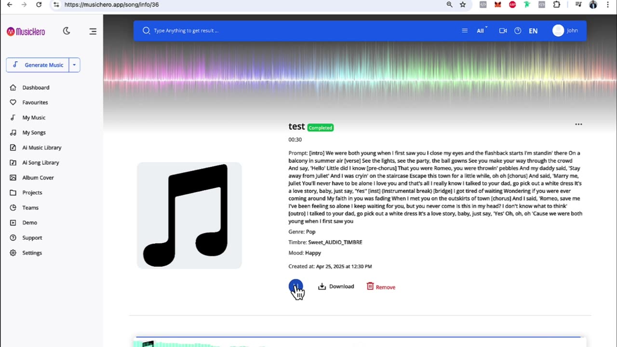Open the three-dot options for the song
The width and height of the screenshot is (617, 347).
pos(578,124)
